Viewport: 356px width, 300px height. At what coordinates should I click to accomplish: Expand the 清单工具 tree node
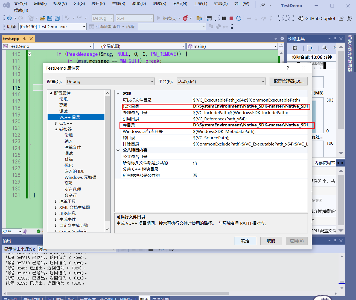click(56, 201)
